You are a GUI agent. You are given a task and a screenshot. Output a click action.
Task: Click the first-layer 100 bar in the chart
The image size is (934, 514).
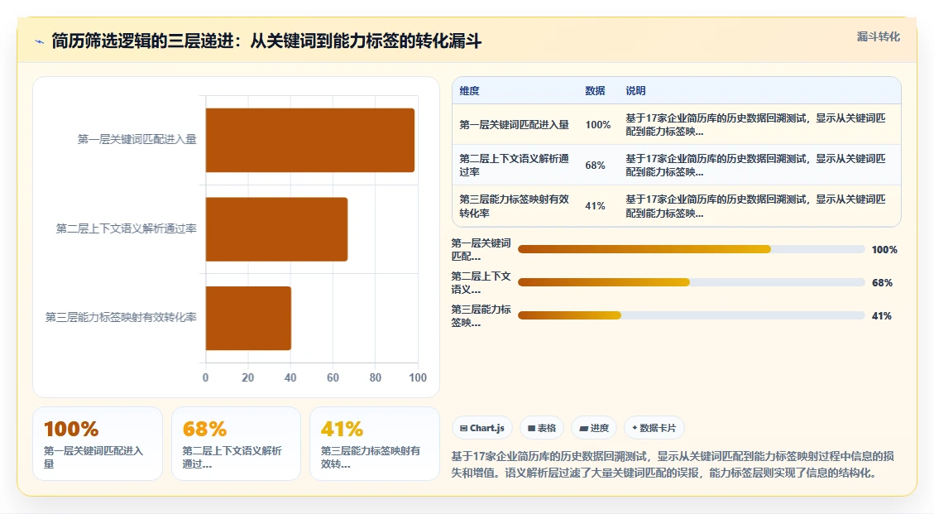(309, 140)
